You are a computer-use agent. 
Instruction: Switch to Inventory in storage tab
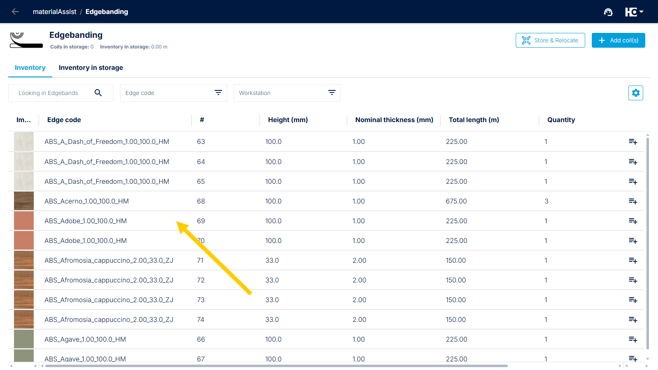[91, 68]
